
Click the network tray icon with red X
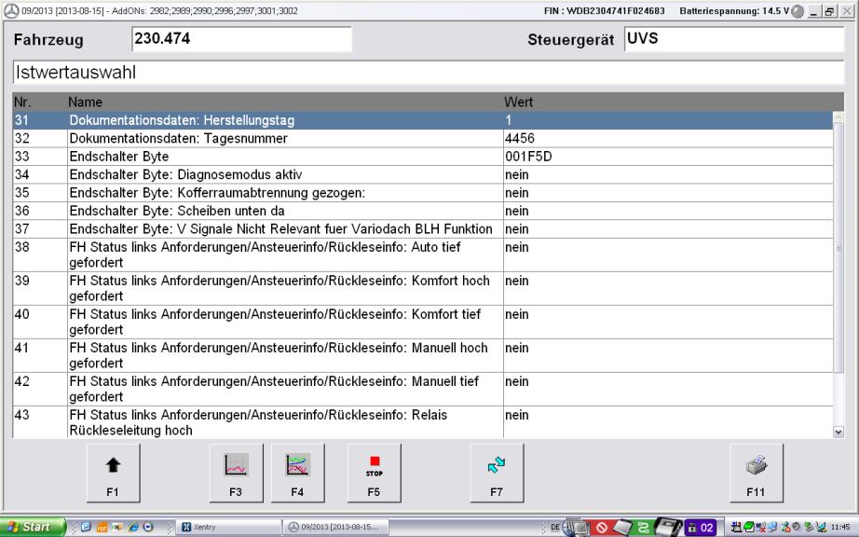[x=760, y=527]
